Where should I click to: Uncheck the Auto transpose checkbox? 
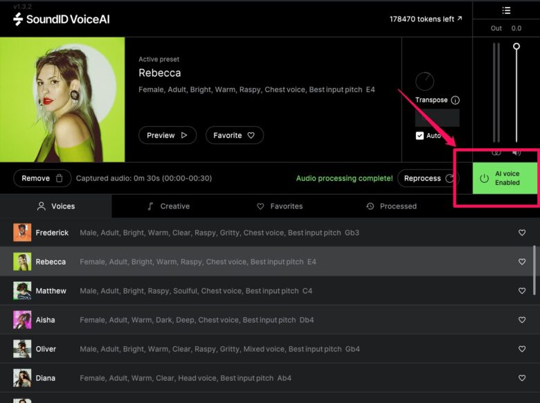420,136
